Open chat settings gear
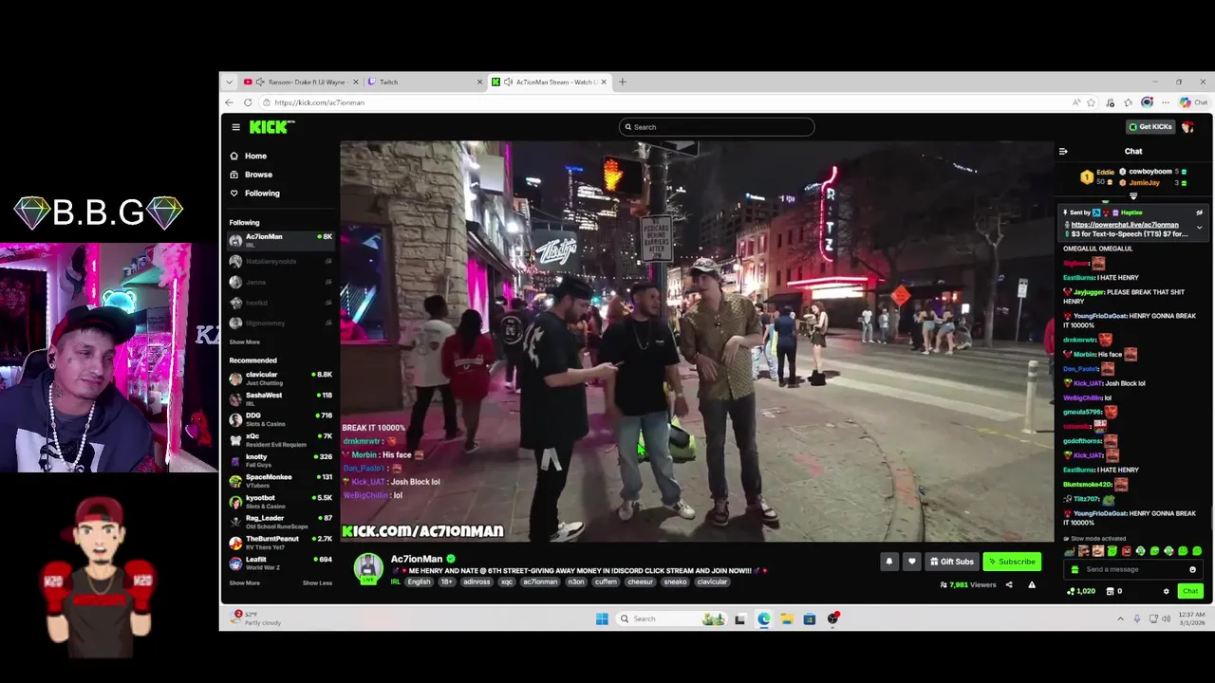The image size is (1215, 683). pyautogui.click(x=1167, y=592)
